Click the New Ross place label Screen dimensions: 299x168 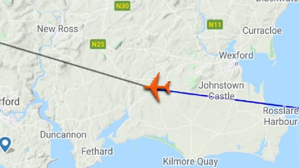pyautogui.click(x=58, y=29)
